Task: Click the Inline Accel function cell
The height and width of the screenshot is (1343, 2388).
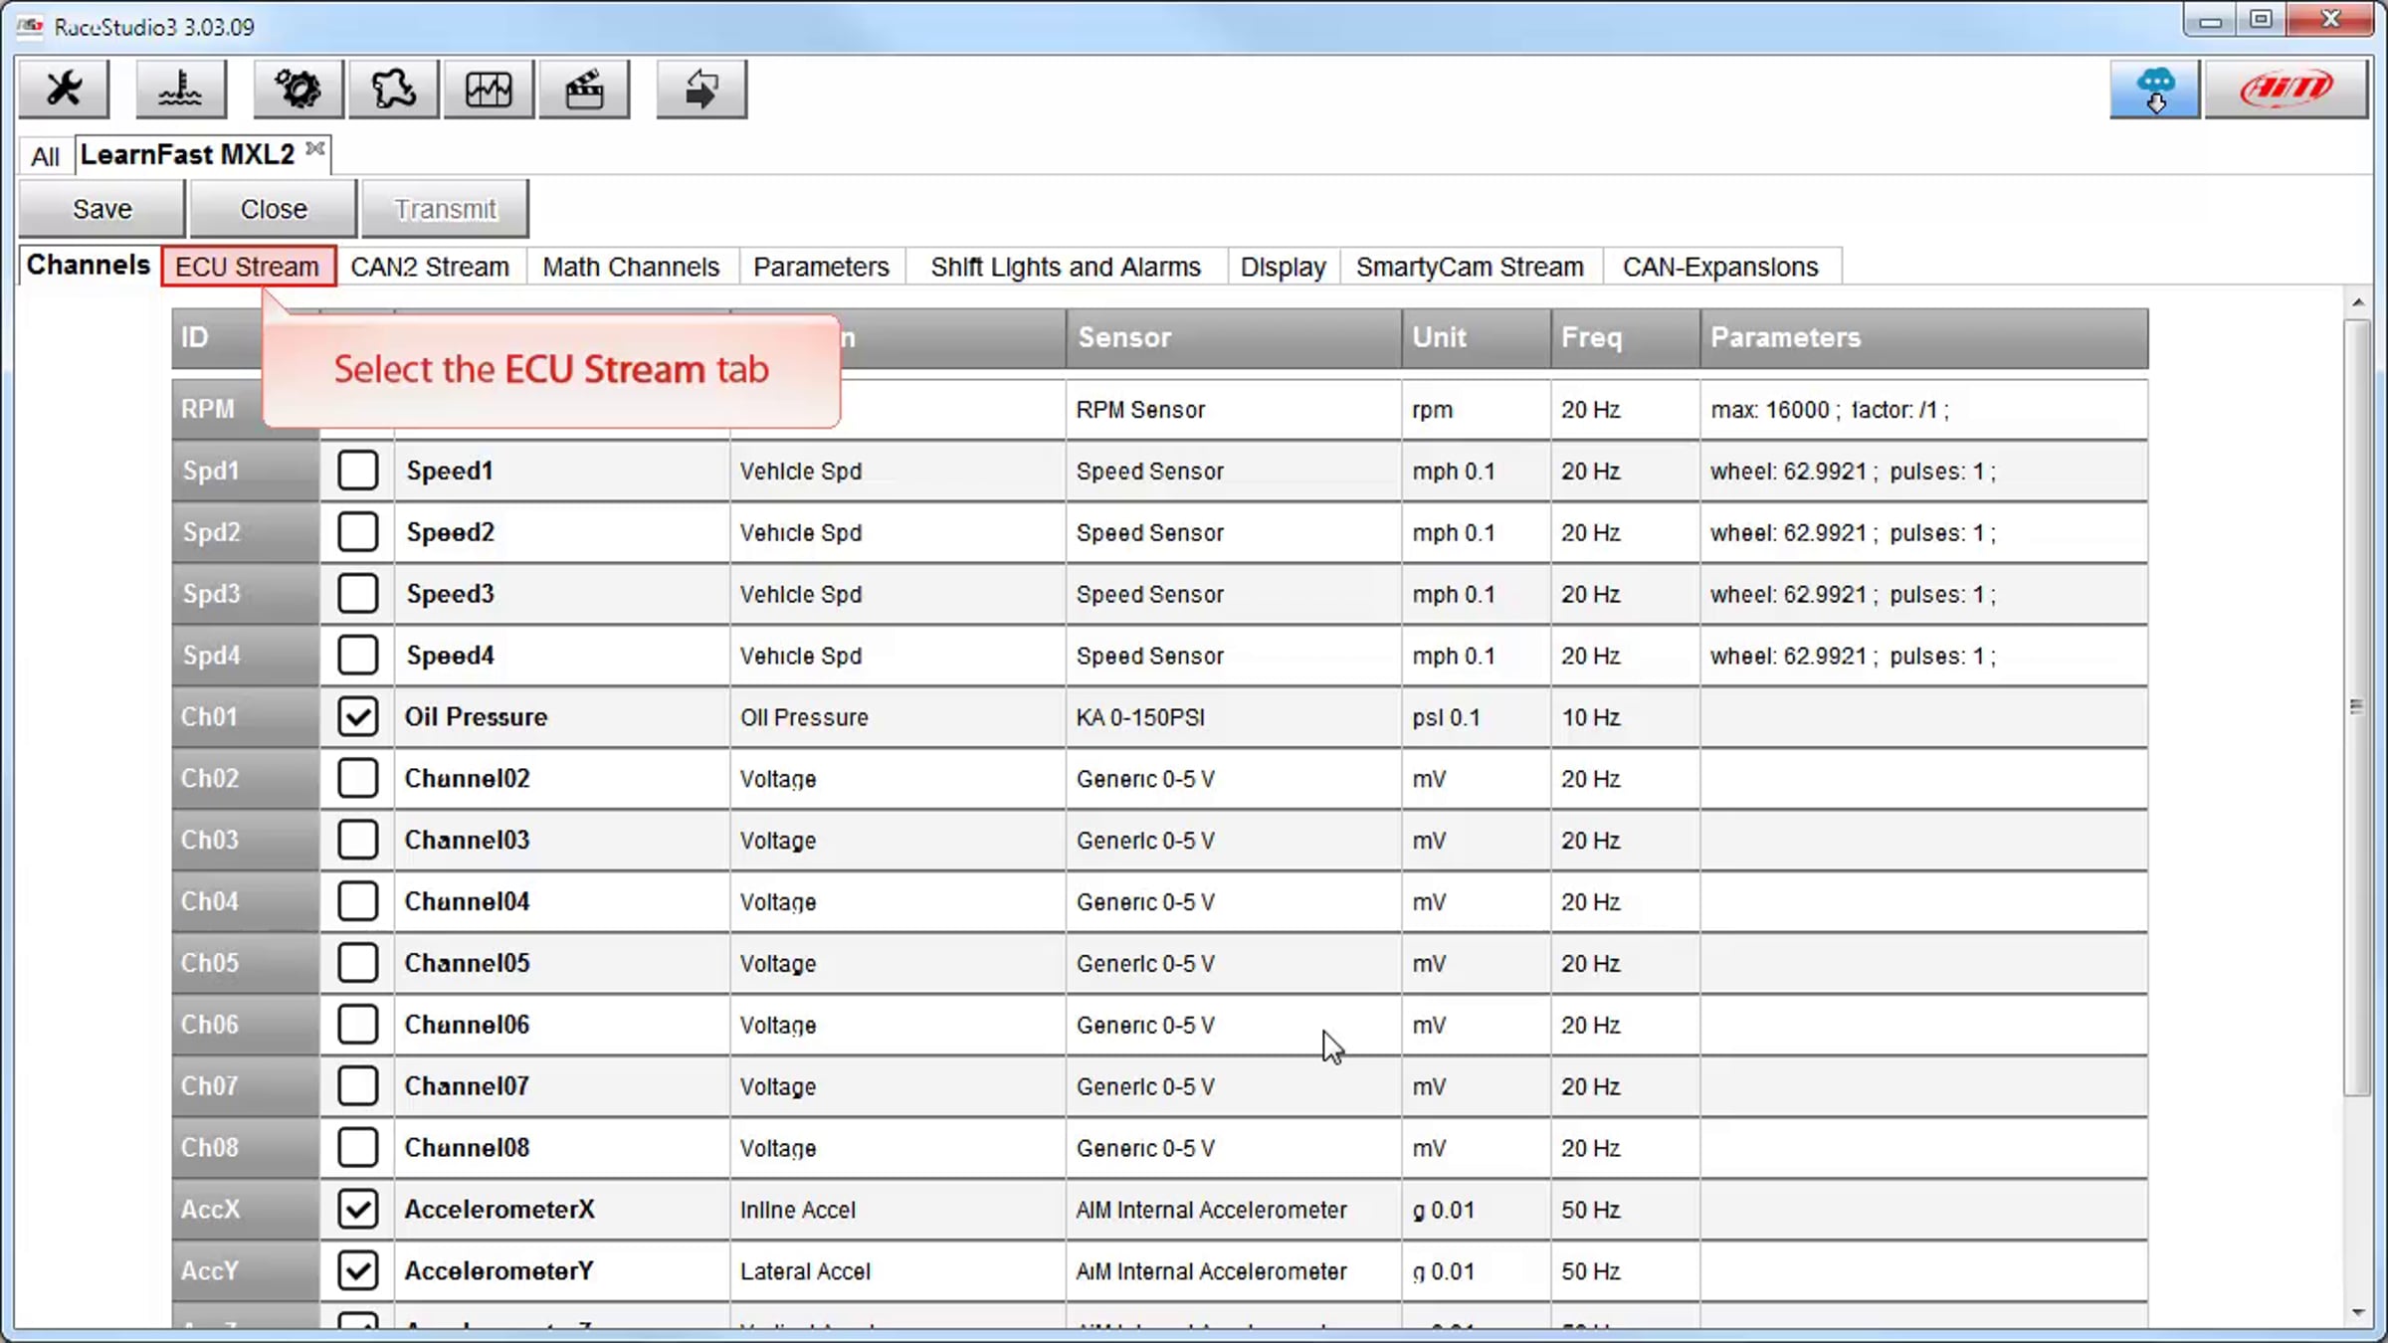Action: [x=897, y=1210]
